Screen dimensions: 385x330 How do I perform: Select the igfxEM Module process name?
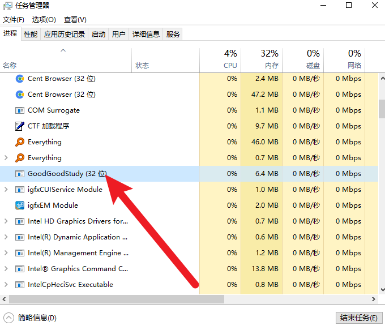[53, 205]
